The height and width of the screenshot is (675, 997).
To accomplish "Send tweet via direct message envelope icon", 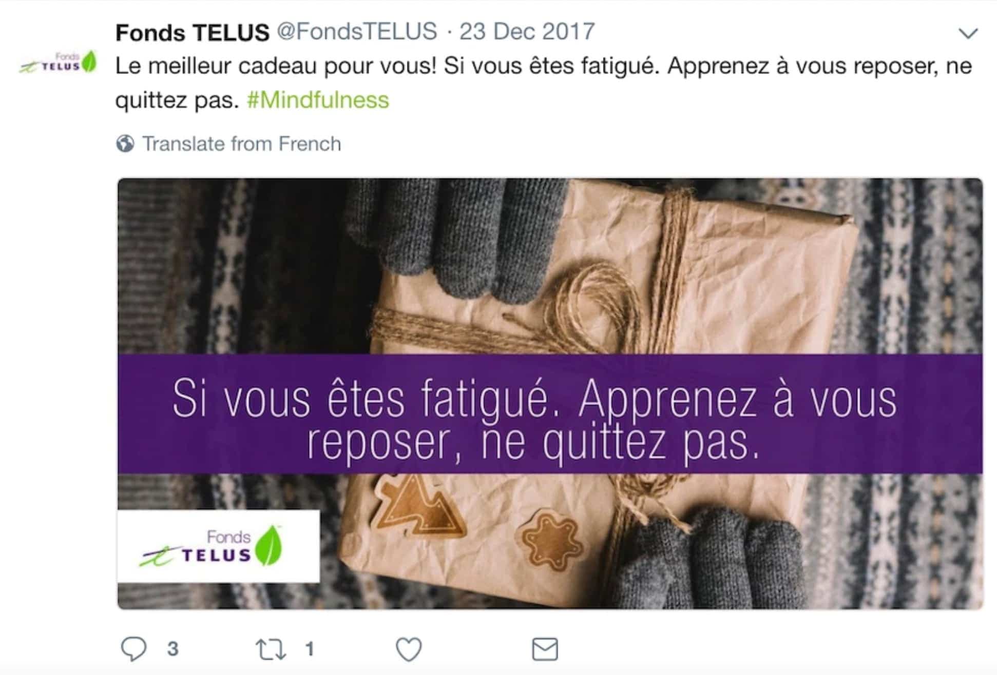I will [x=545, y=649].
